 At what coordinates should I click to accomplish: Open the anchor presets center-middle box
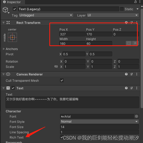(13, 37)
